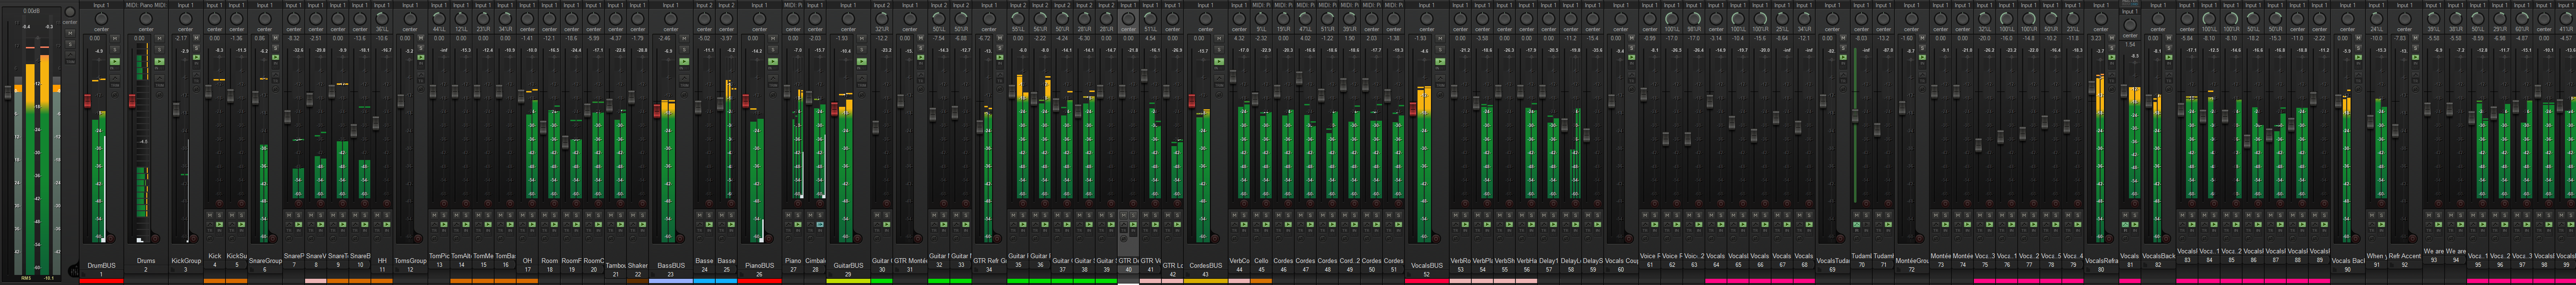This screenshot has width=2576, height=285.
Task: Mute the Kick track 4
Action: click(210, 215)
